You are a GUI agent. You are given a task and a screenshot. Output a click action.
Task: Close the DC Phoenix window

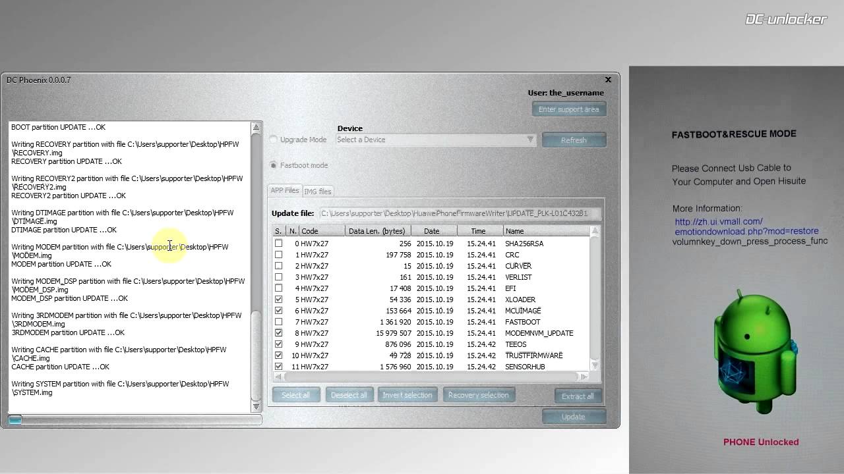click(608, 80)
